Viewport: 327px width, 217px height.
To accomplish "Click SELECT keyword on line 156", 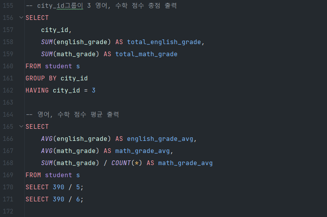I will click(x=37, y=18).
